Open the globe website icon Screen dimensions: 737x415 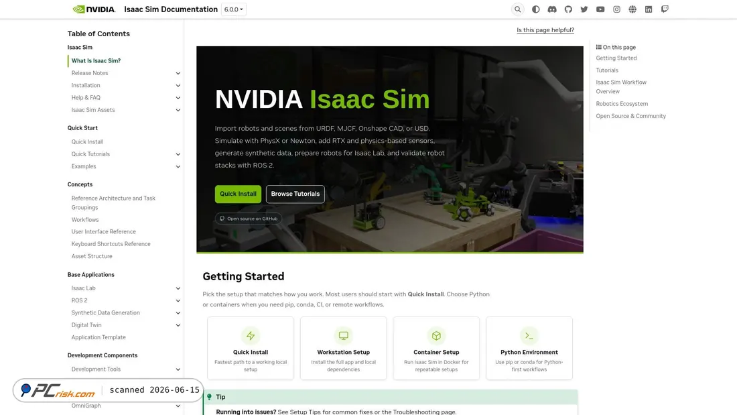(x=632, y=9)
